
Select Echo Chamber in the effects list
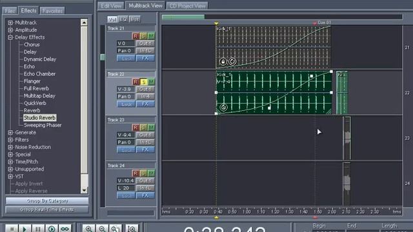point(39,74)
